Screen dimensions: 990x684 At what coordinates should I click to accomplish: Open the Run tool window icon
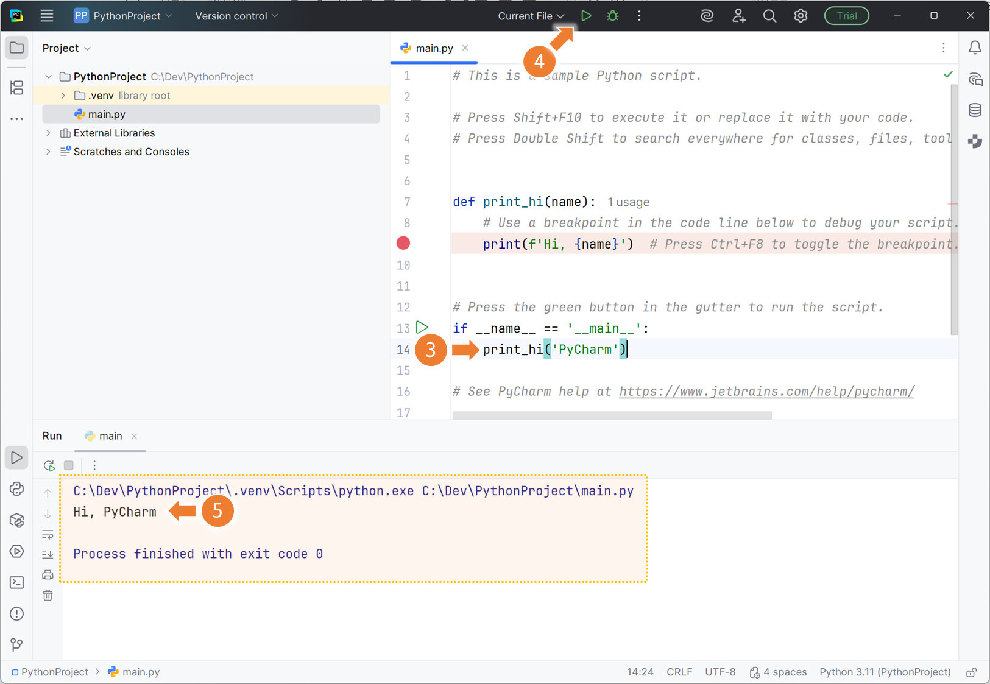[x=17, y=457]
